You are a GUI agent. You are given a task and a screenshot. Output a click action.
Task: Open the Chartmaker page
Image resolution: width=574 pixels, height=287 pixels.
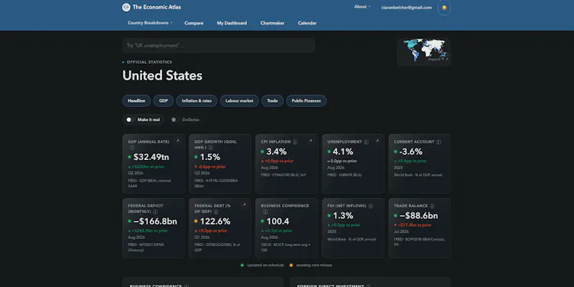tap(273, 23)
